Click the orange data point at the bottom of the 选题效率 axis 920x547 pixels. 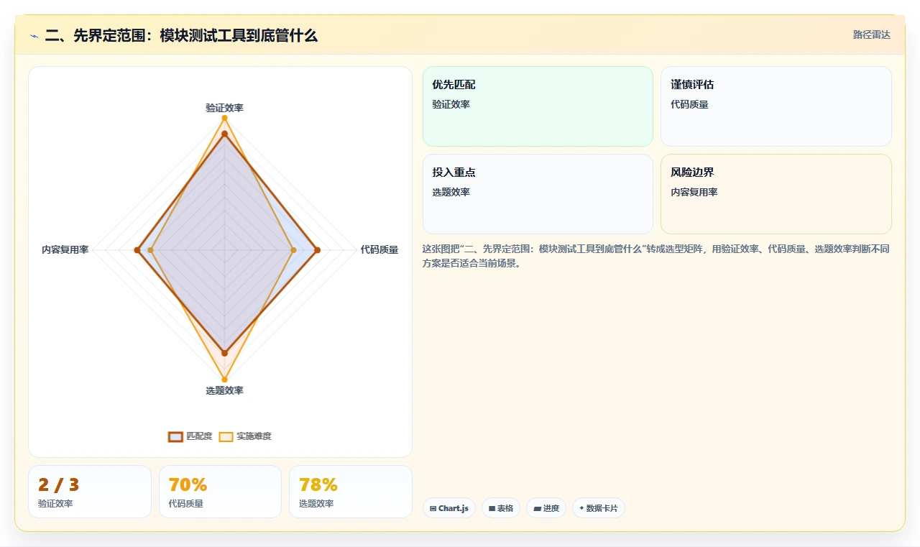point(224,380)
